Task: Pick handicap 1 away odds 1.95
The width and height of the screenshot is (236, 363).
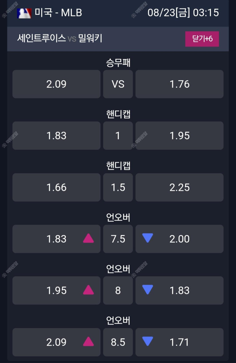Action: pos(179,136)
